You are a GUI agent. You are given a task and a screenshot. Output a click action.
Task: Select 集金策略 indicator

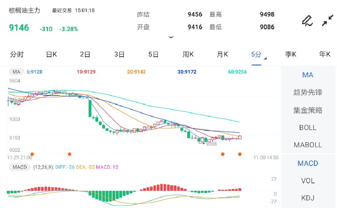point(308,110)
